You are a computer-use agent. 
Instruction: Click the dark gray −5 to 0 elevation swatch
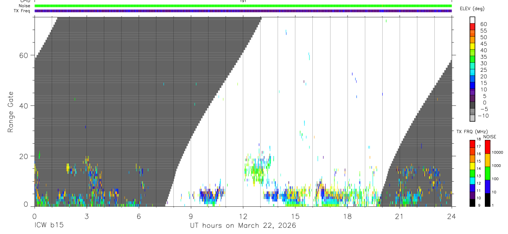pos(472,106)
